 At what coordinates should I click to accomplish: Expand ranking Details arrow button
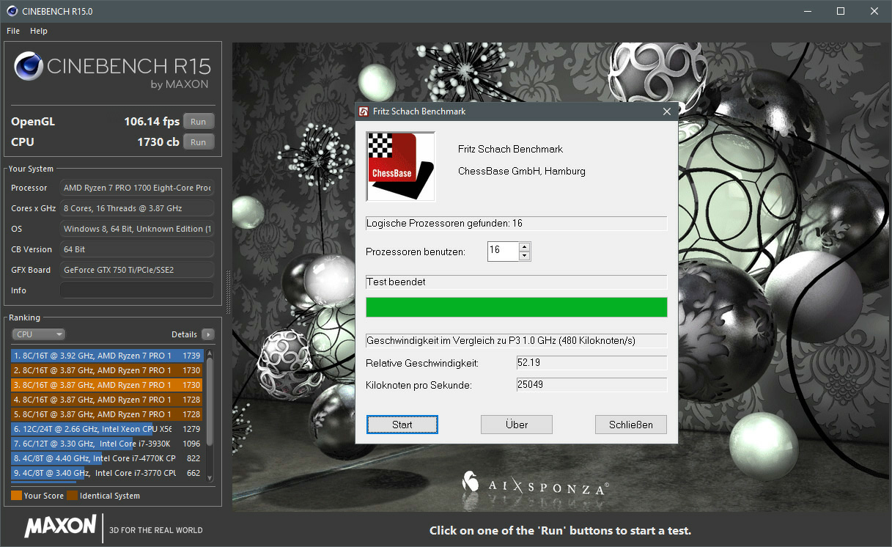208,334
